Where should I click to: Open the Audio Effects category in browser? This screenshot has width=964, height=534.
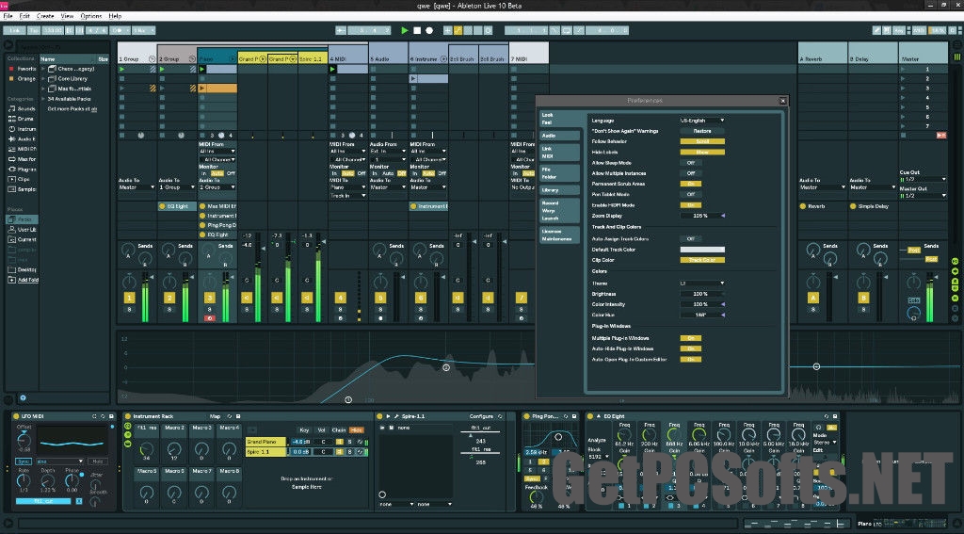tap(23, 139)
